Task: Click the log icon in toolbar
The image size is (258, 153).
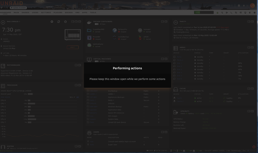Action: 250,13
